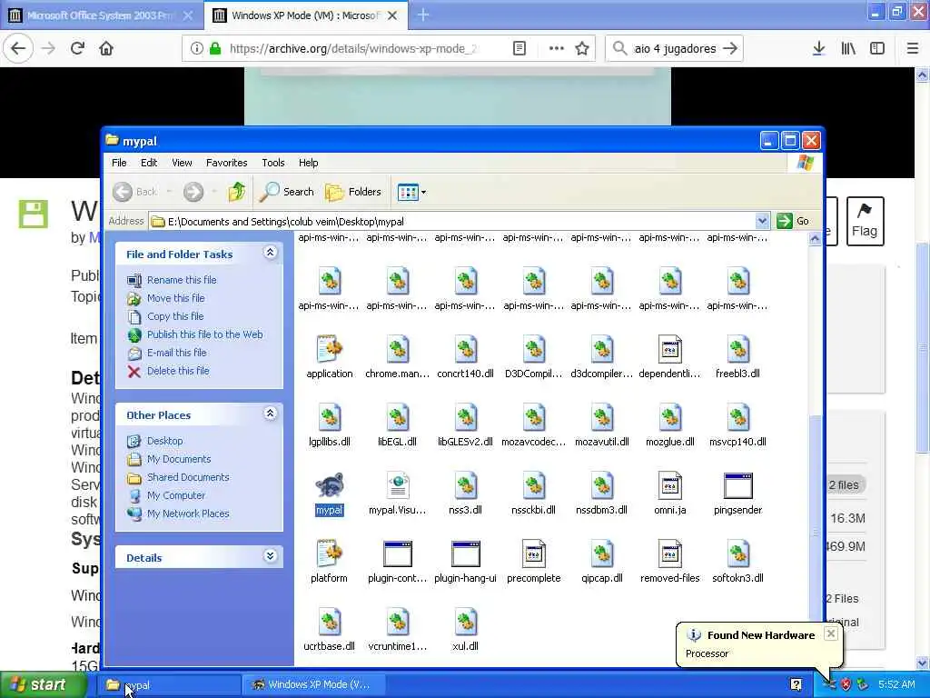This screenshot has width=930, height=698.
Task: Select the plugin-hang-ui executable
Action: [x=465, y=554]
